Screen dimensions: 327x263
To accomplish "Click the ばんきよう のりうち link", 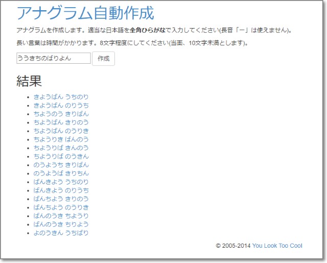I will click(61, 191).
